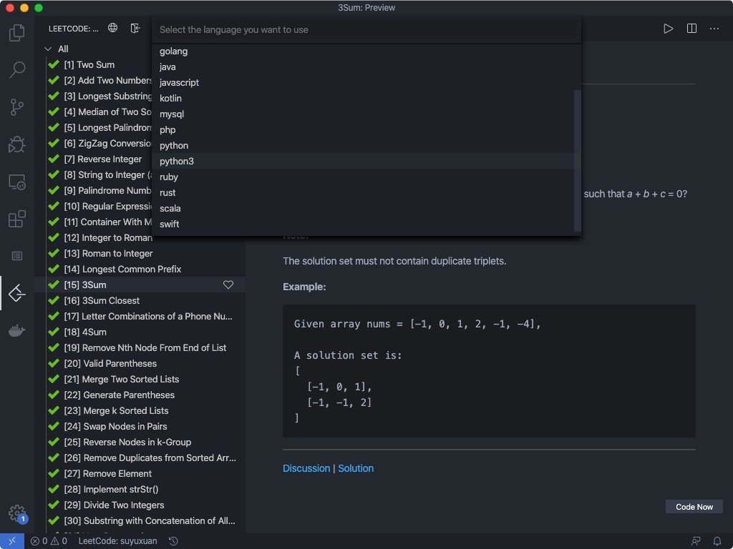
Task: Open the editor More Actions ellipsis menu
Action: point(714,29)
